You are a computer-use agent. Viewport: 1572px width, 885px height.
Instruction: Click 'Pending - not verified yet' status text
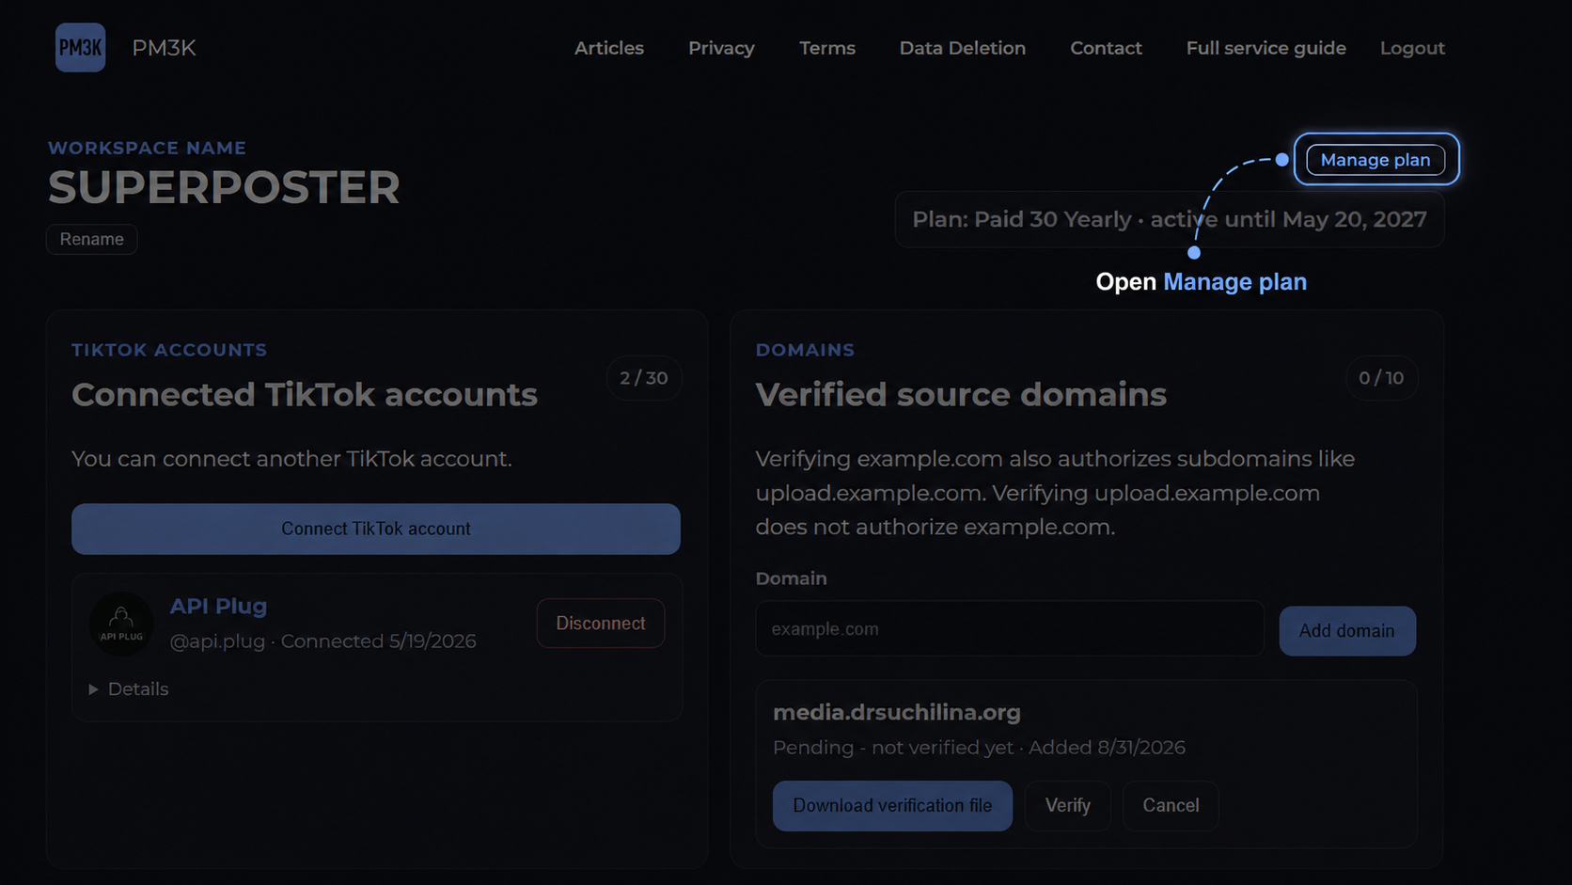(x=893, y=748)
